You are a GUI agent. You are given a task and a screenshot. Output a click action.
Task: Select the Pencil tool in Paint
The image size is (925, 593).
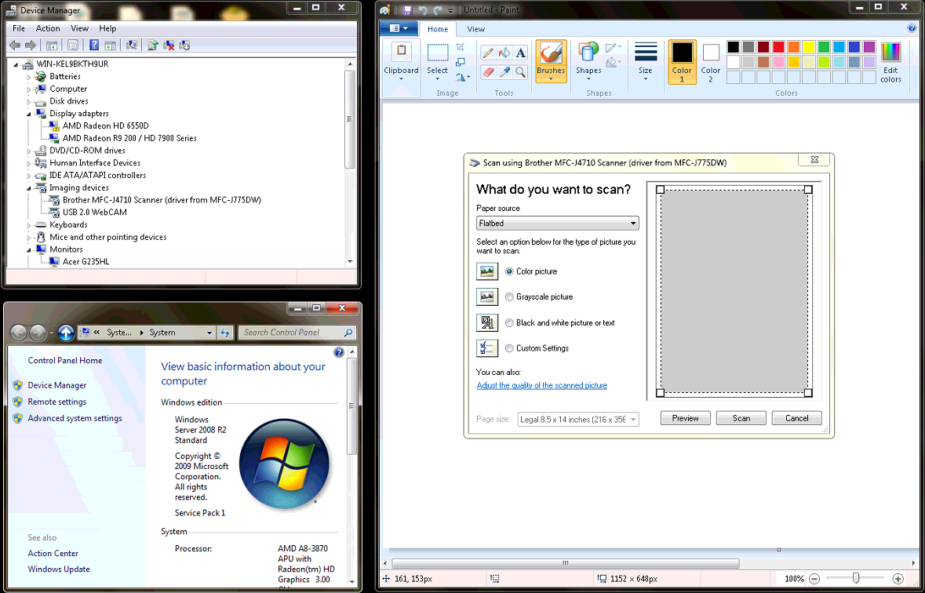coord(488,51)
